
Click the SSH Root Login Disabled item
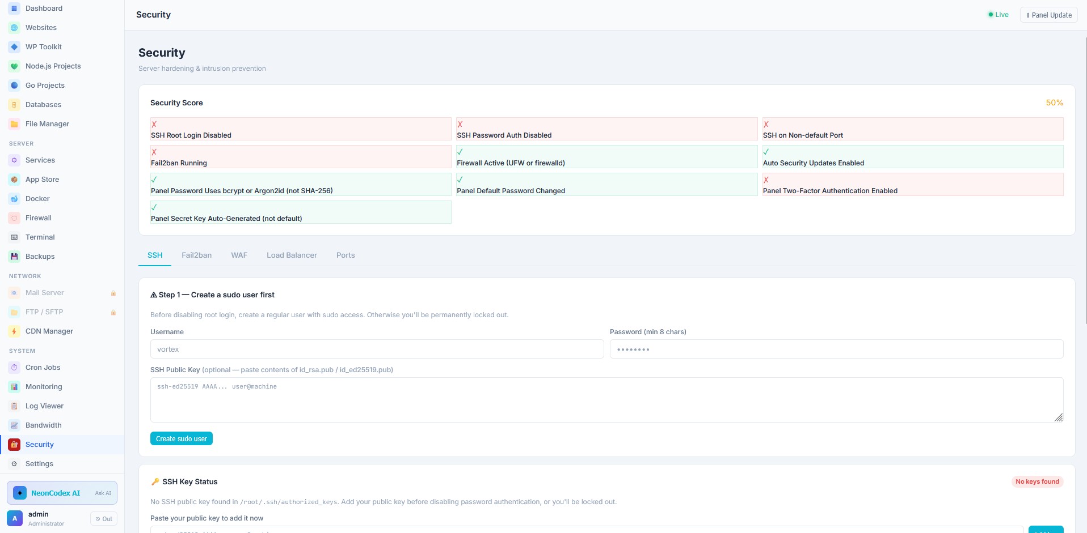coord(301,129)
